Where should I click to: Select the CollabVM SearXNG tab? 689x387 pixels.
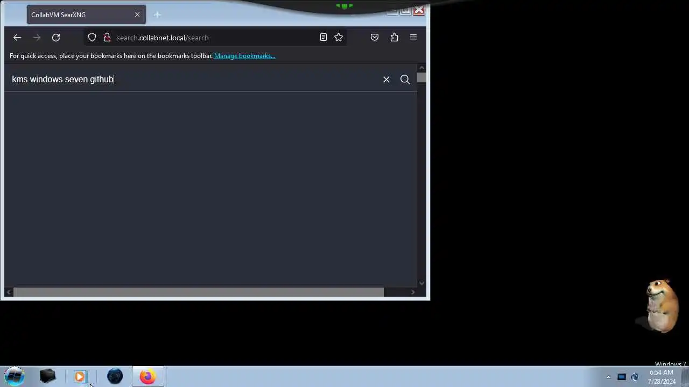[86, 15]
